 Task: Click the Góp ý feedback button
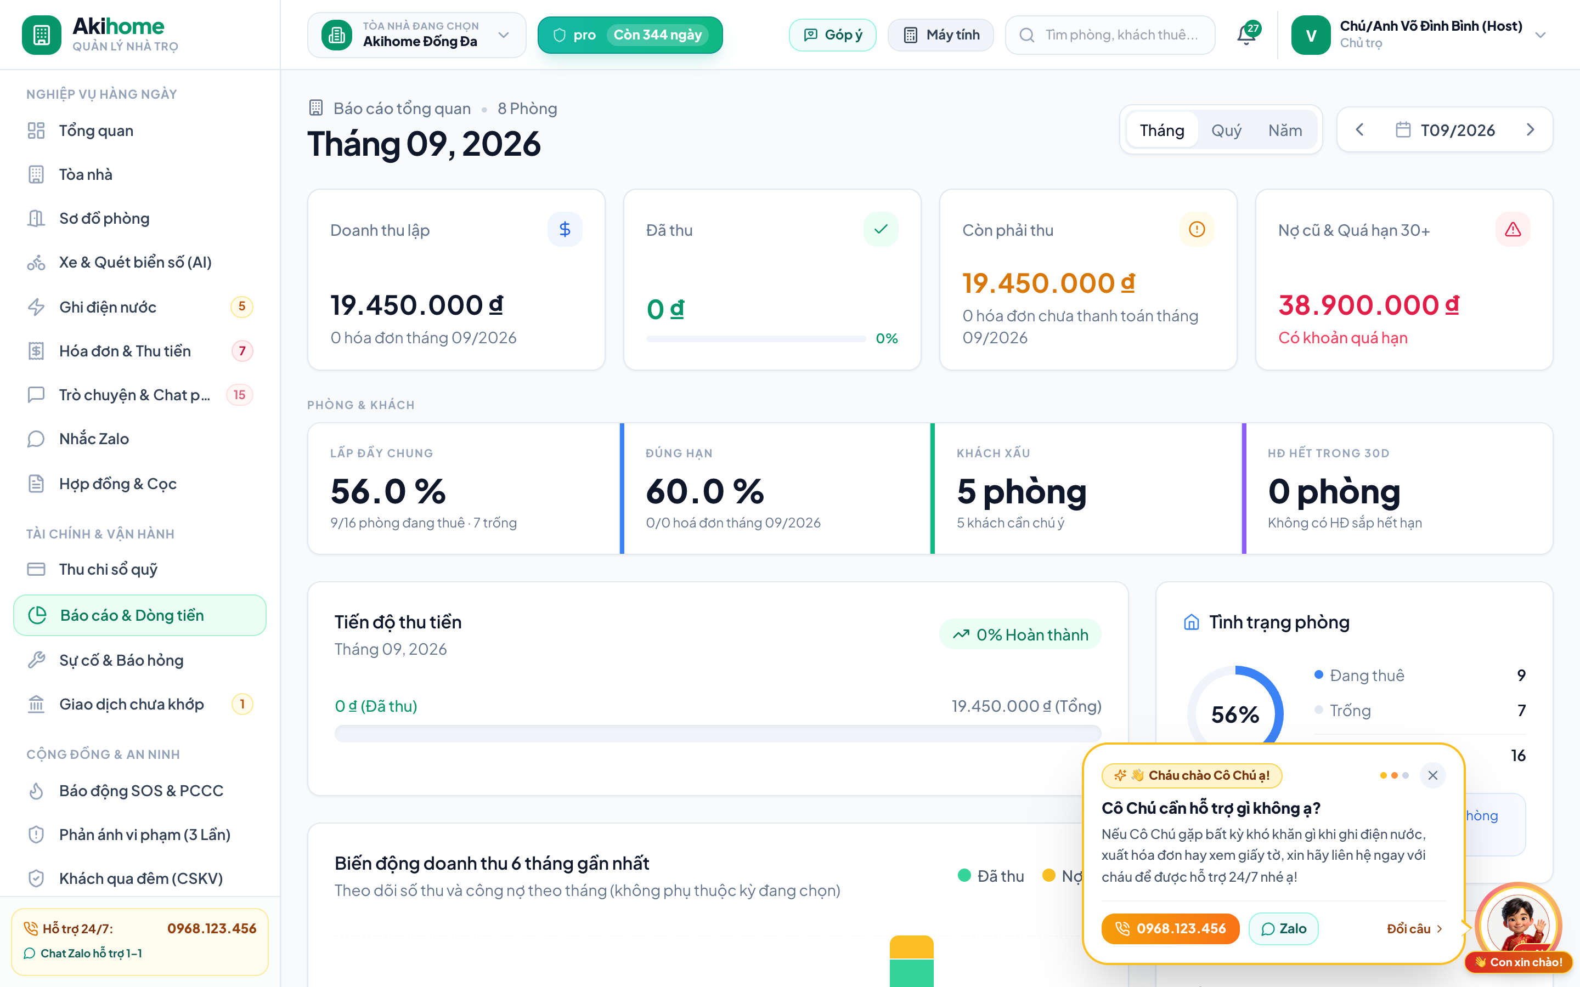point(832,35)
